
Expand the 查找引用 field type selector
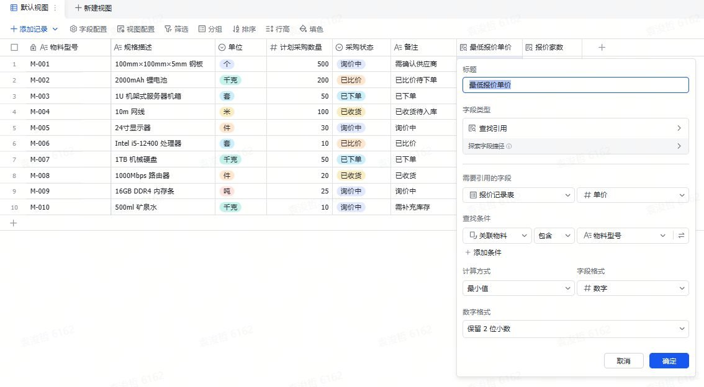point(575,128)
